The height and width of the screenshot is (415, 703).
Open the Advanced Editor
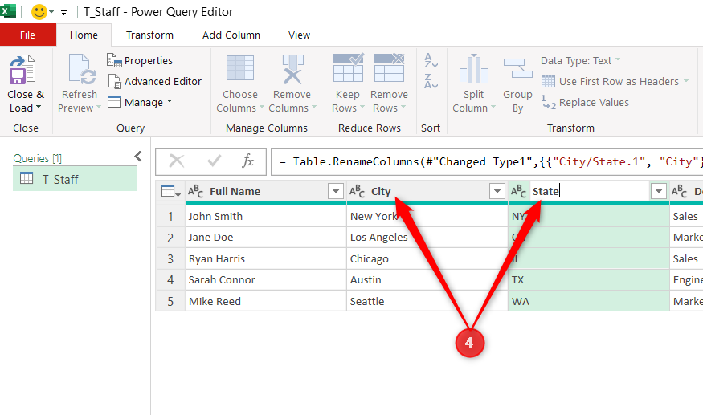coord(155,82)
